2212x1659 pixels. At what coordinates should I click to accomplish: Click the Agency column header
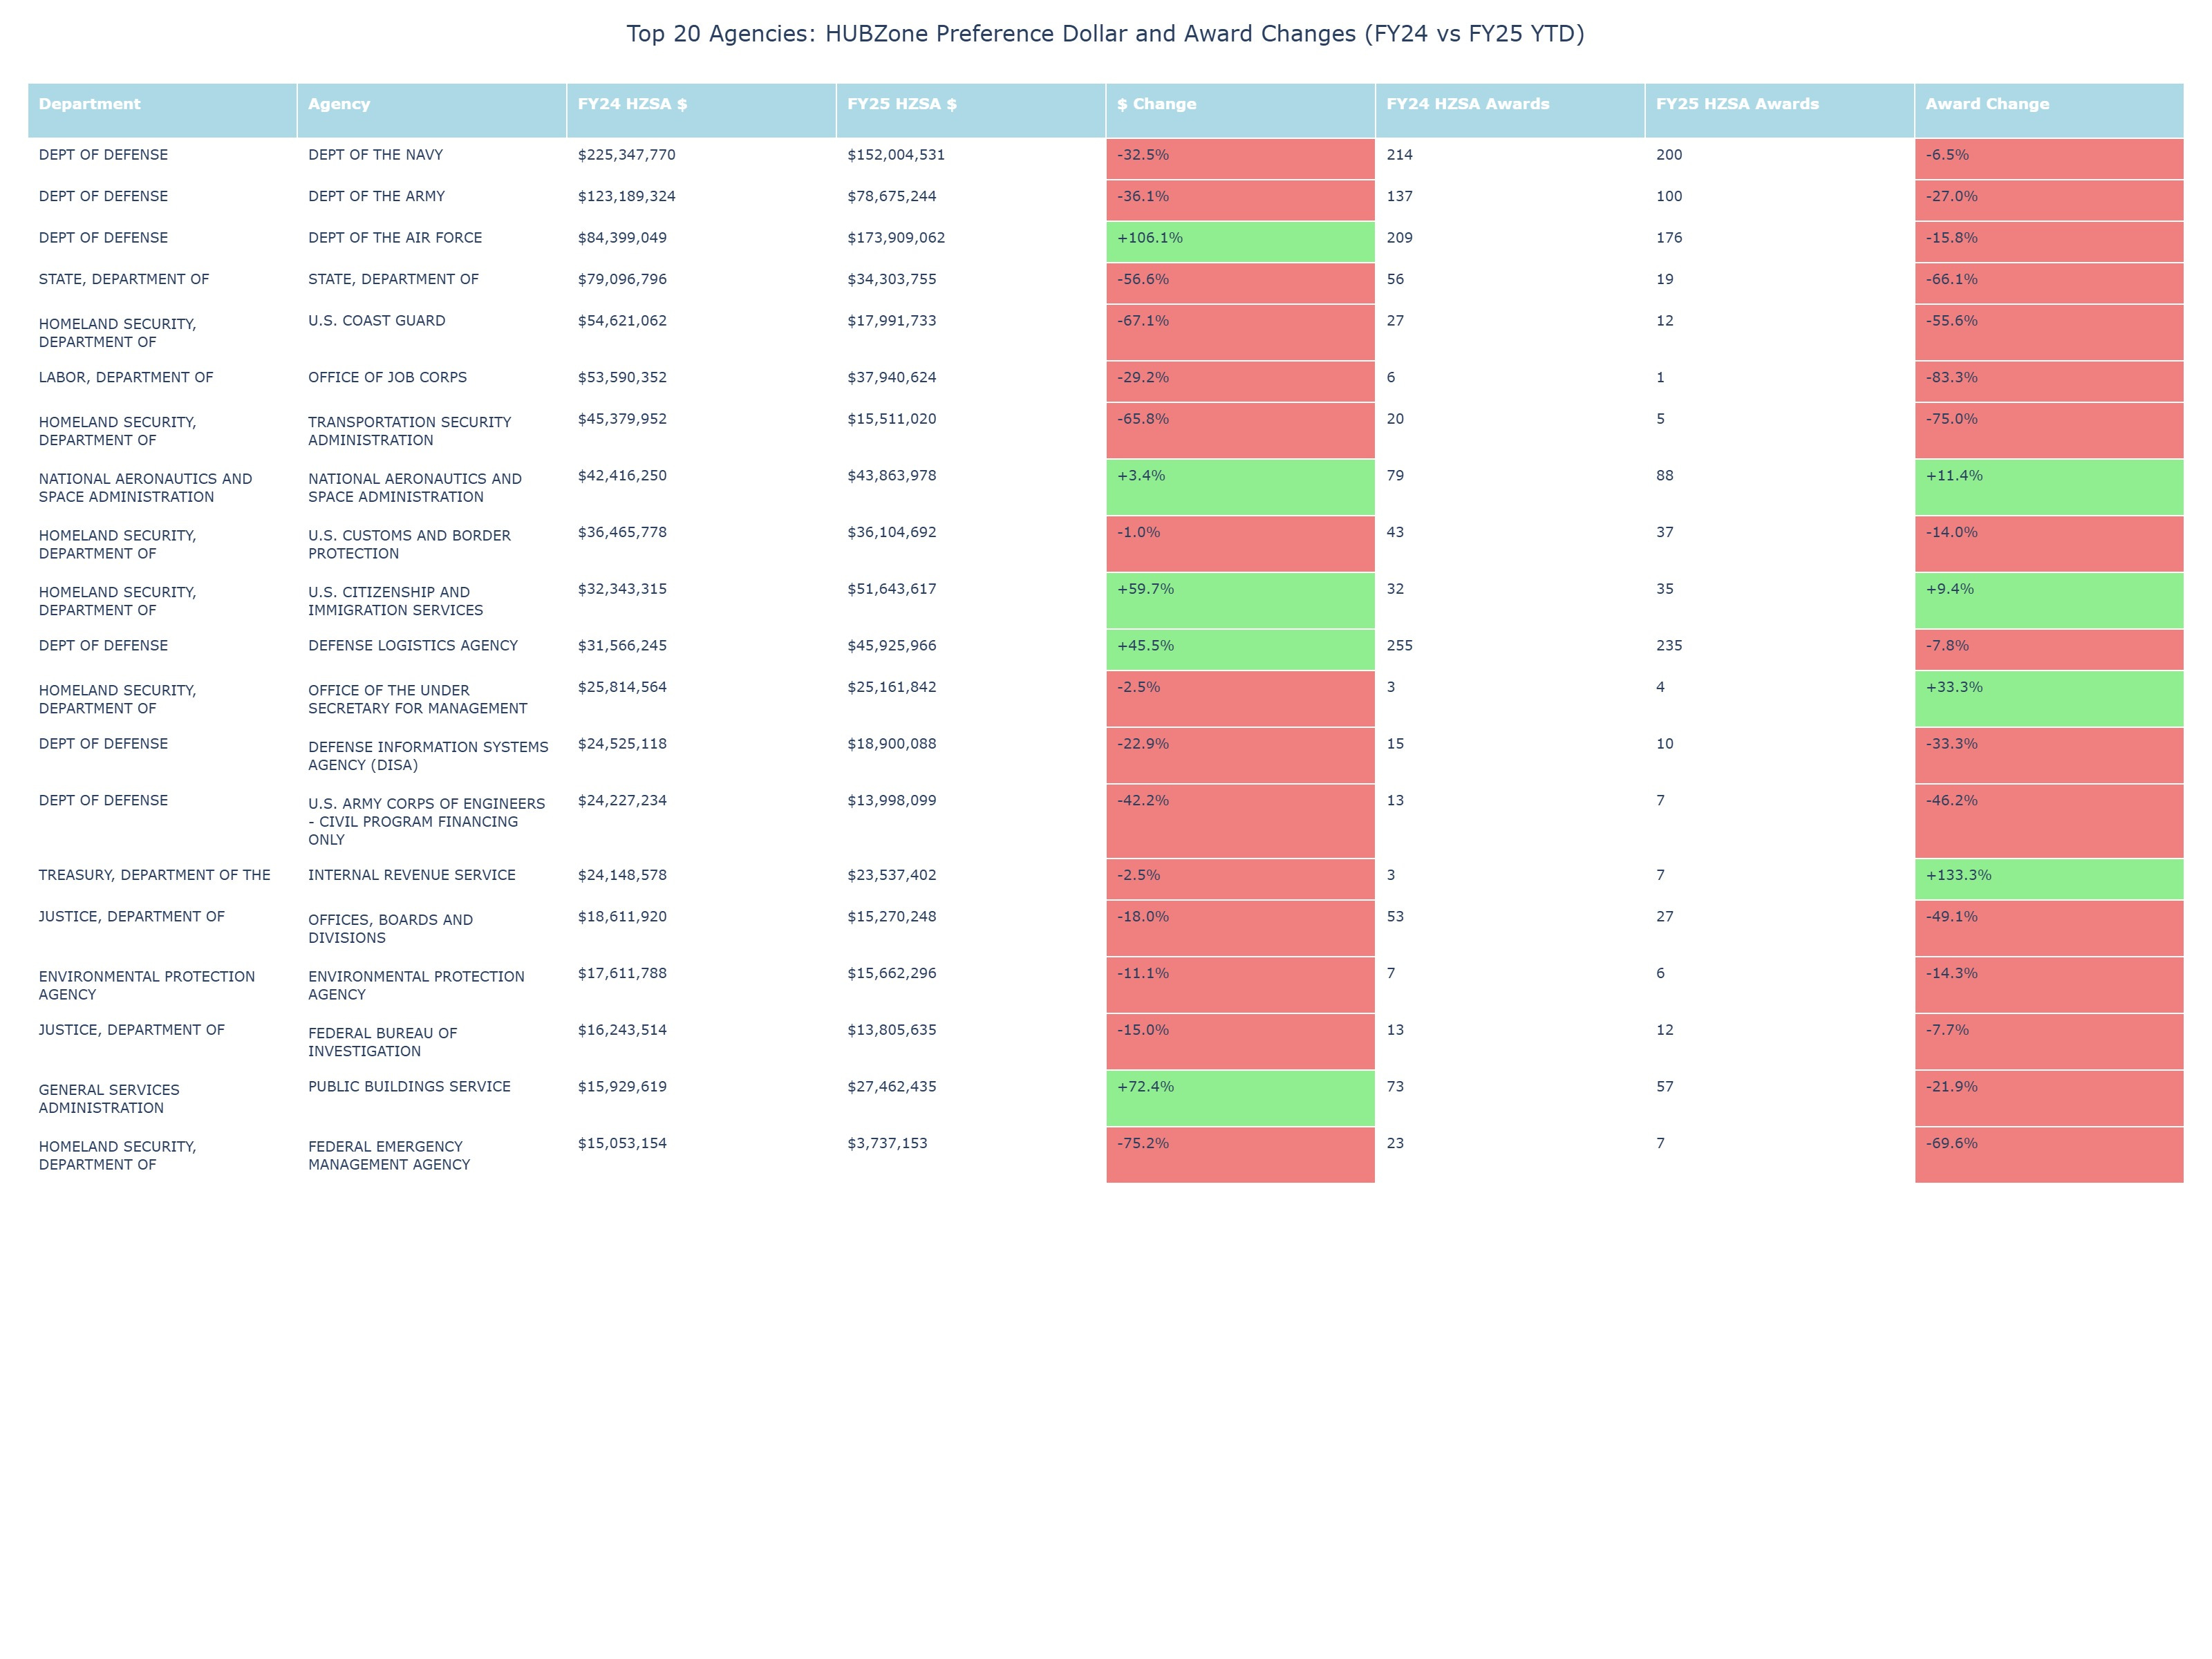coord(339,104)
